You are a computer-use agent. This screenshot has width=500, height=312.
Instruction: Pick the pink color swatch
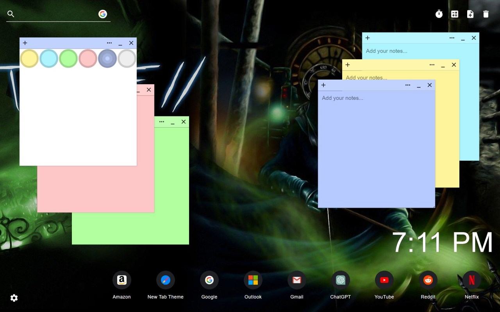point(88,58)
